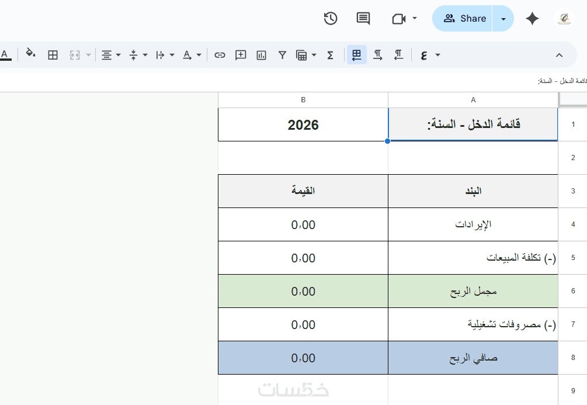
Task: Set cell direction left-to-right
Action: [378, 55]
